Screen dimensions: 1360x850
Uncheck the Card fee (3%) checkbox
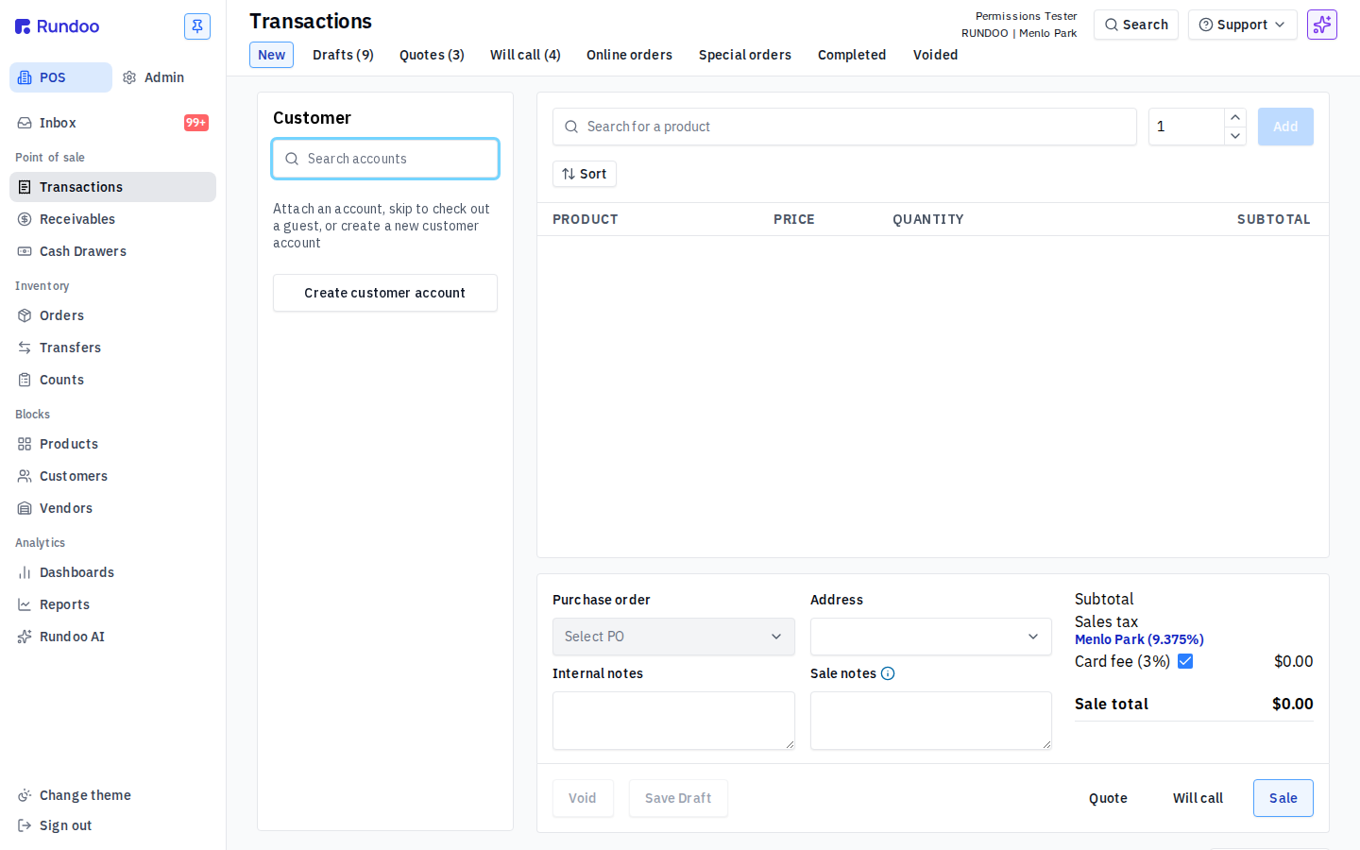click(1185, 661)
